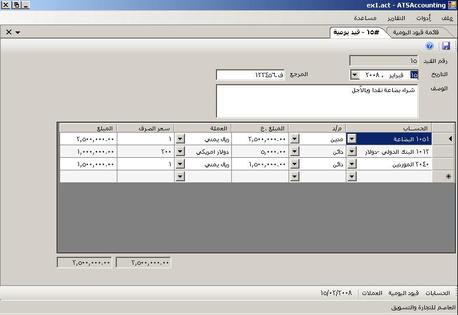The image size is (458, 315).
Task: Click the new row asterisk marker in the grid
Action: click(x=448, y=177)
